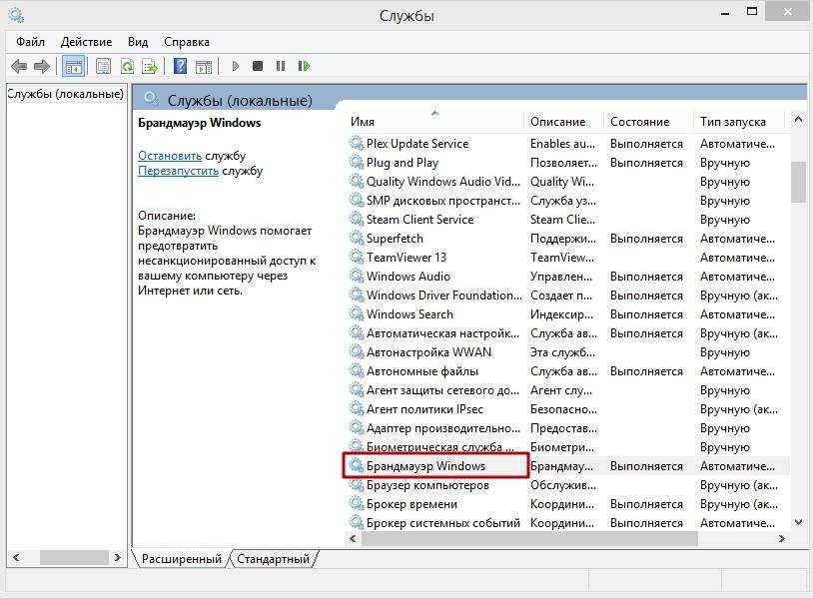
Task: Click the Forward arrow in toolbar
Action: coord(42,67)
